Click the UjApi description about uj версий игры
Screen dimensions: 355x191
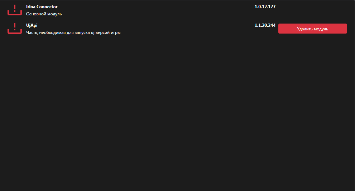coord(73,32)
